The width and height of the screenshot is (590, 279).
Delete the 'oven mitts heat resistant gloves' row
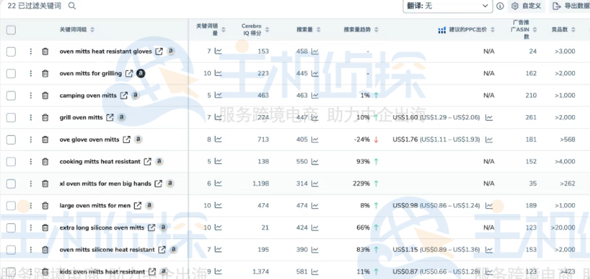coord(45,52)
